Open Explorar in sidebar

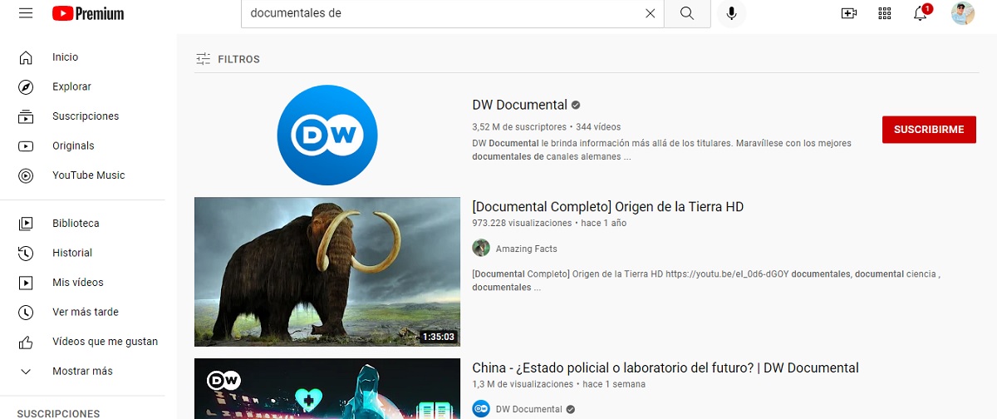point(71,86)
